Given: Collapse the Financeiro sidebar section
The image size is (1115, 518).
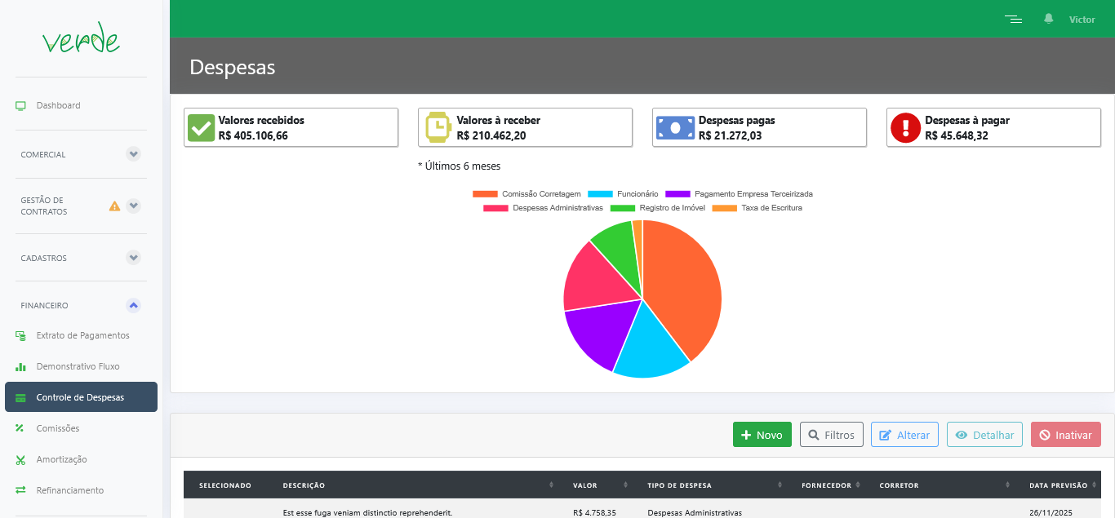Looking at the screenshot, I should click(x=134, y=305).
